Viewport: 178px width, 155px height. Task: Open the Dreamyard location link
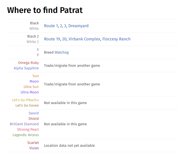click(x=78, y=26)
